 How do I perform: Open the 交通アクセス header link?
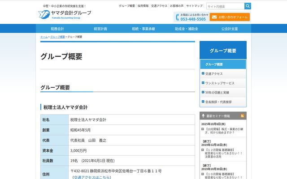click(159, 6)
